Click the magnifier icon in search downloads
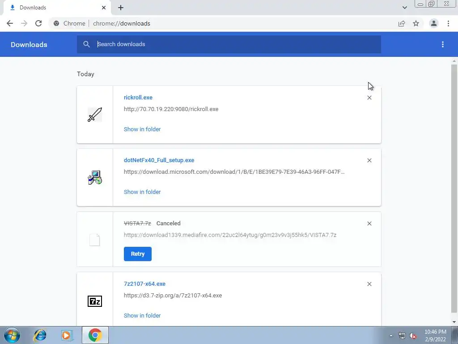 pyautogui.click(x=86, y=44)
